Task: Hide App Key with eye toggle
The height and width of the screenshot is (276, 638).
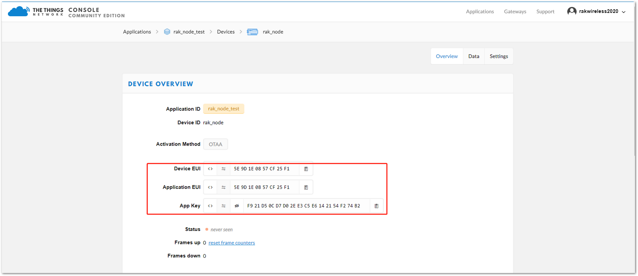Action: [x=237, y=206]
